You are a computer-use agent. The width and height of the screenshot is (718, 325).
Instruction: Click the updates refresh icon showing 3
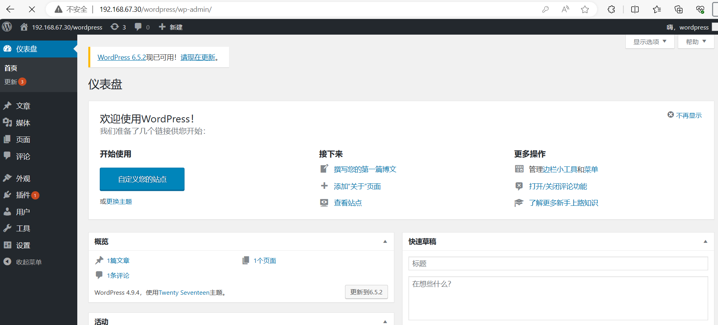(115, 27)
